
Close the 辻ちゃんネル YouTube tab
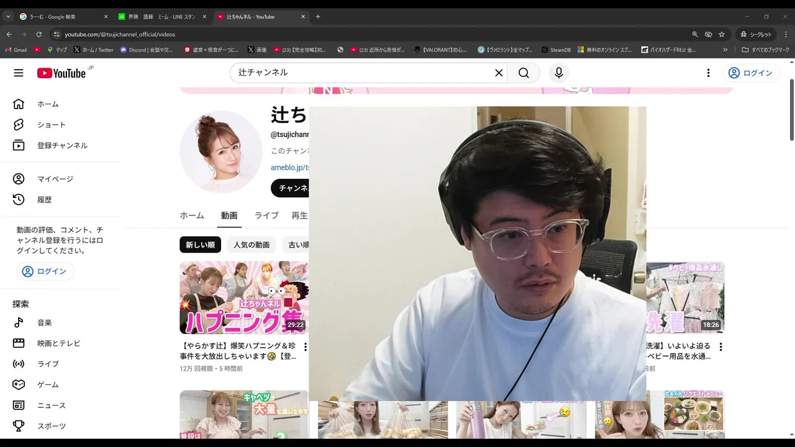302,17
